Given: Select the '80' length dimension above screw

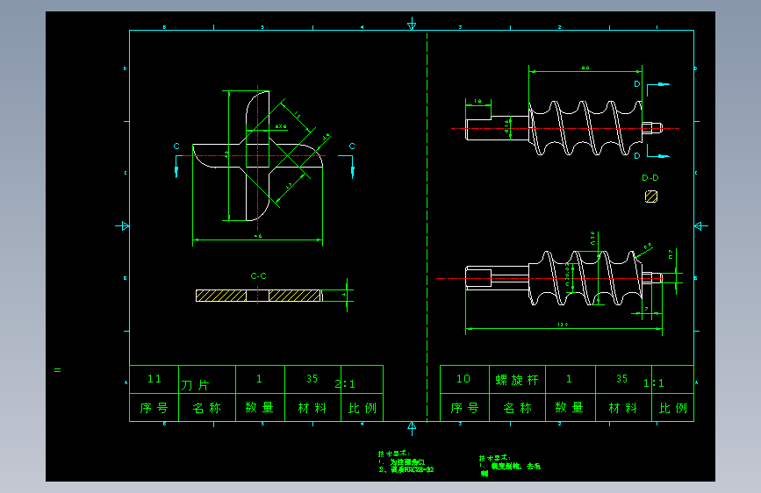Looking at the screenshot, I should [585, 68].
